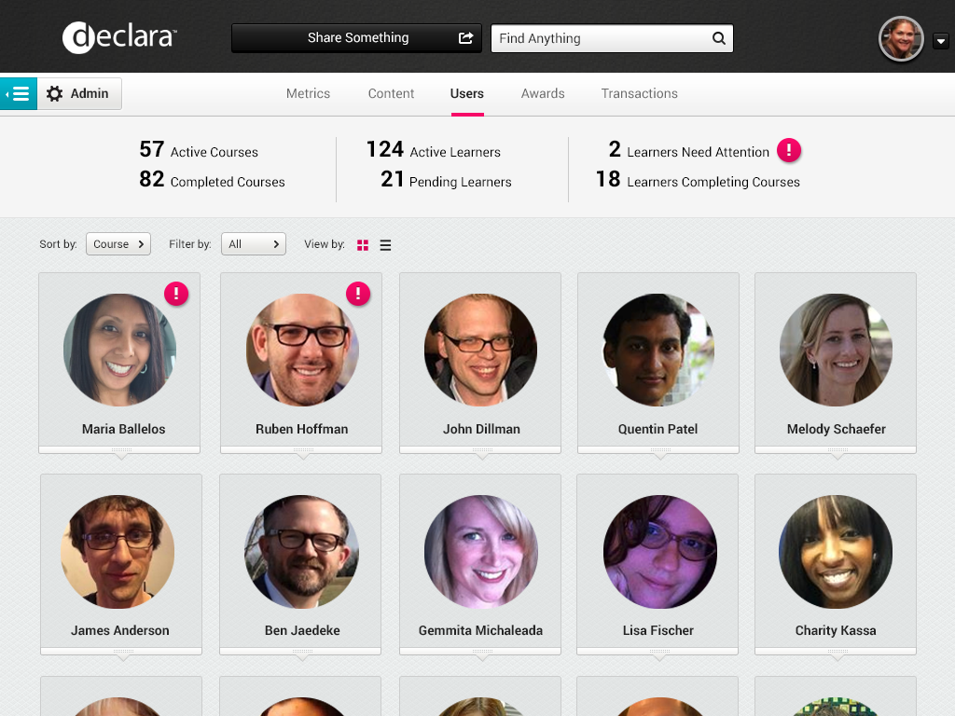Open the Content tab
The height and width of the screenshot is (716, 955).
[x=391, y=93]
